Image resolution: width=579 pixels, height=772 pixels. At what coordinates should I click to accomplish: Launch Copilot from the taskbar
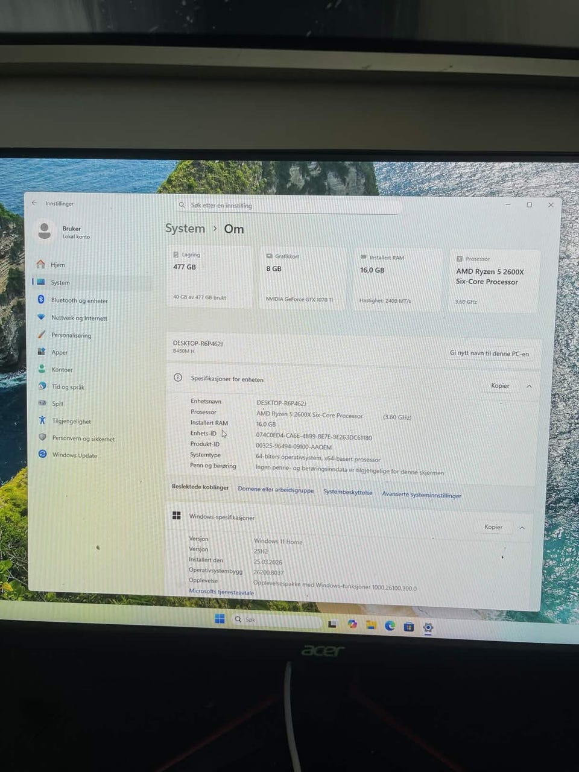(352, 624)
